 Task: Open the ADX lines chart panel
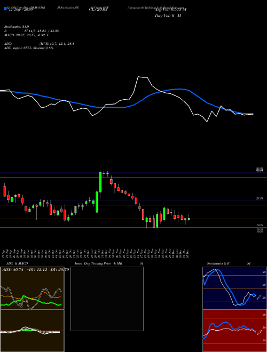32,288
